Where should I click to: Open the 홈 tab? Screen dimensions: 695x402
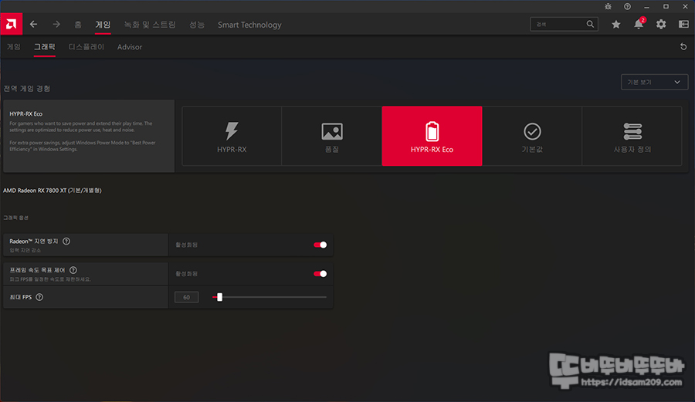[78, 25]
